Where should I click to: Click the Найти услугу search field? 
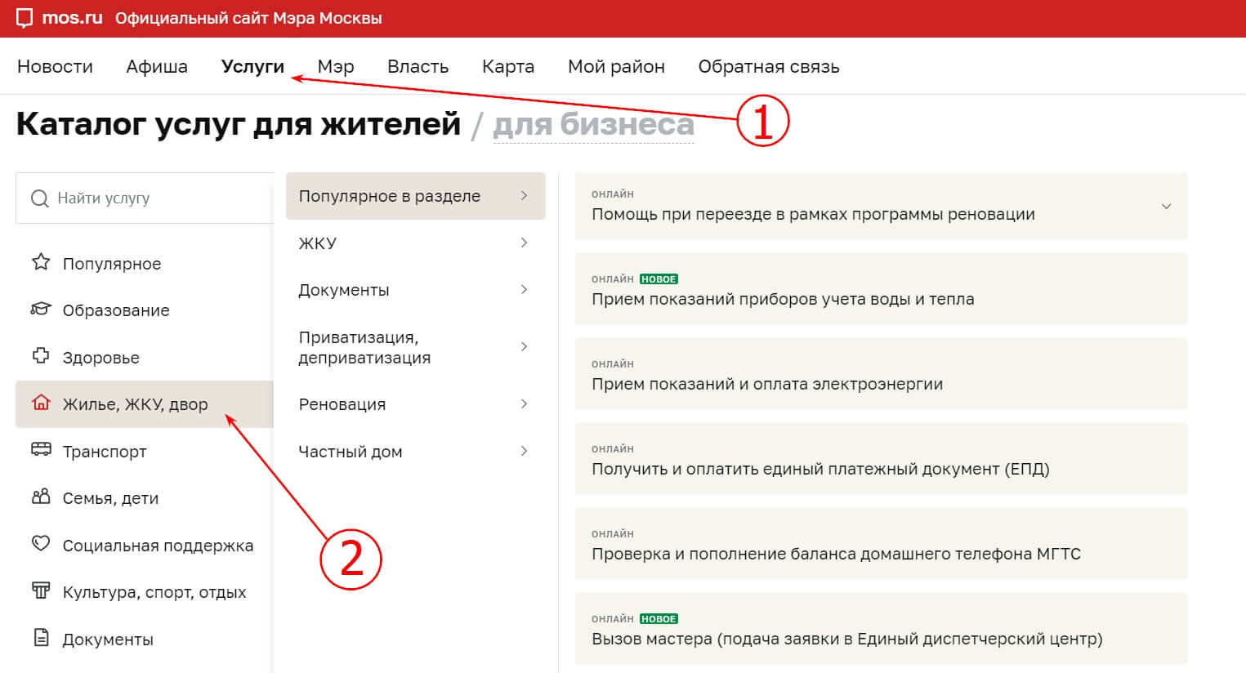(x=145, y=198)
